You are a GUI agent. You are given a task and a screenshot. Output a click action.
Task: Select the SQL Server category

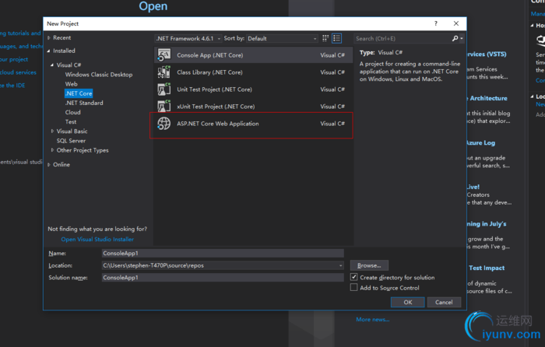71,141
